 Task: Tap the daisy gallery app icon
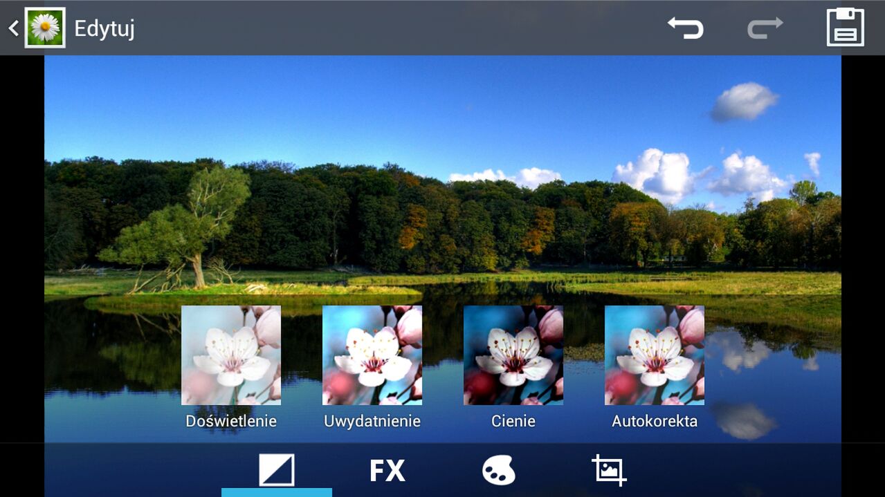point(45,28)
